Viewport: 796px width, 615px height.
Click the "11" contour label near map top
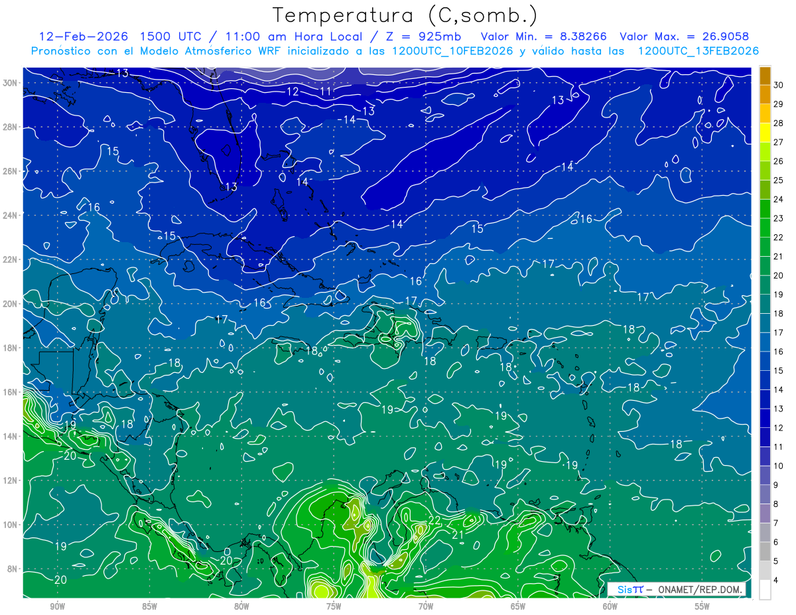[326, 91]
